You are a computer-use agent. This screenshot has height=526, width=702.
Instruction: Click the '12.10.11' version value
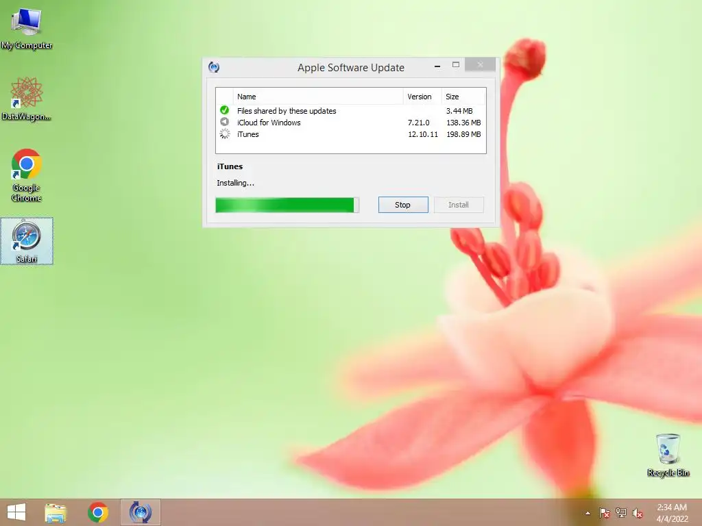pyautogui.click(x=422, y=134)
